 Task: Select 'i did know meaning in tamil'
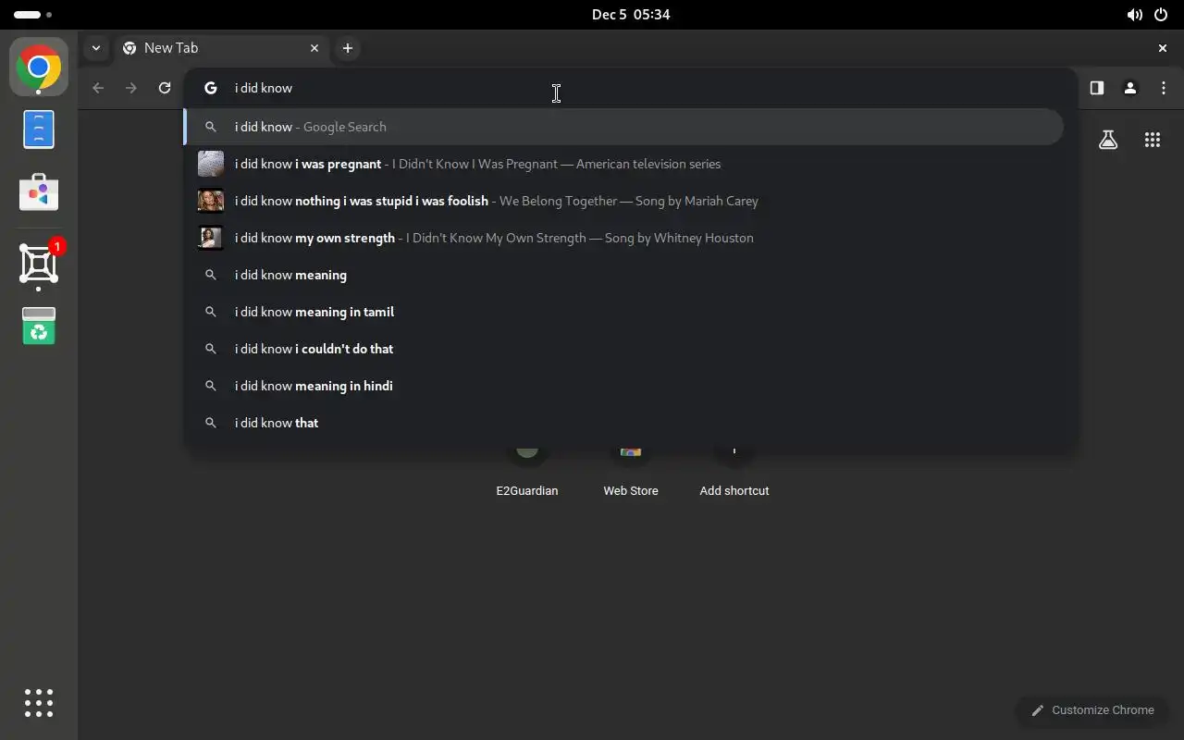coord(624,312)
